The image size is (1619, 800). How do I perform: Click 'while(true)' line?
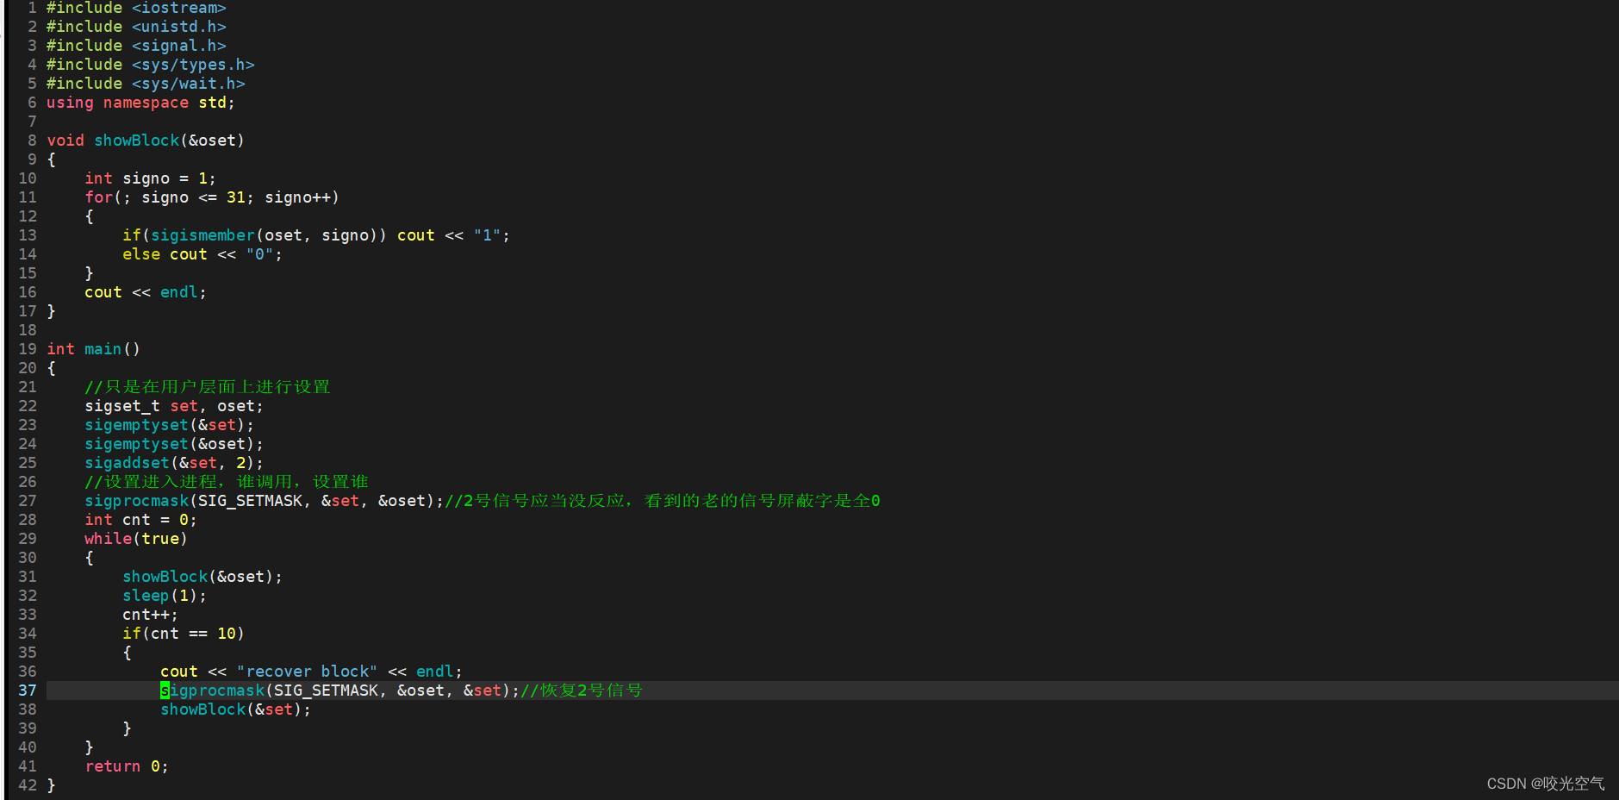point(136,539)
